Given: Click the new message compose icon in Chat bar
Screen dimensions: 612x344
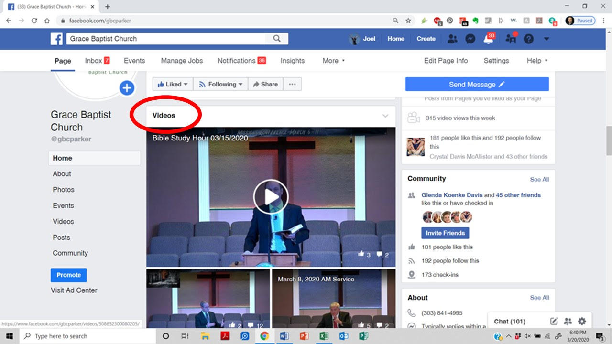Looking at the screenshot, I should pos(554,321).
